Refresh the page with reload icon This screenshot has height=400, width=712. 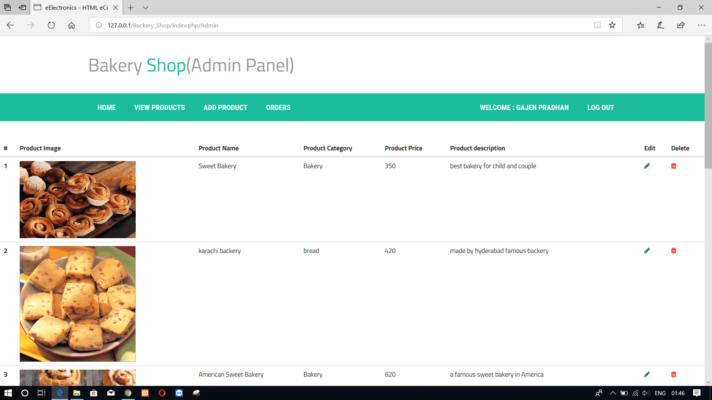coord(51,25)
